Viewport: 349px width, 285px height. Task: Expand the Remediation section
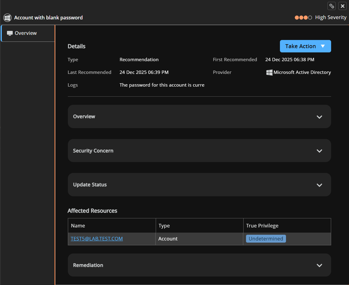[x=319, y=265]
